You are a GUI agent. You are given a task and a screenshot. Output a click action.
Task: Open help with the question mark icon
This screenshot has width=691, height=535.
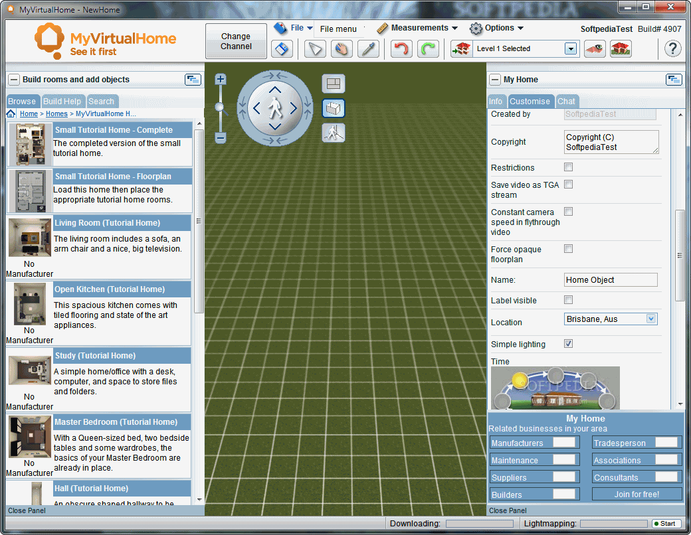[x=672, y=48]
